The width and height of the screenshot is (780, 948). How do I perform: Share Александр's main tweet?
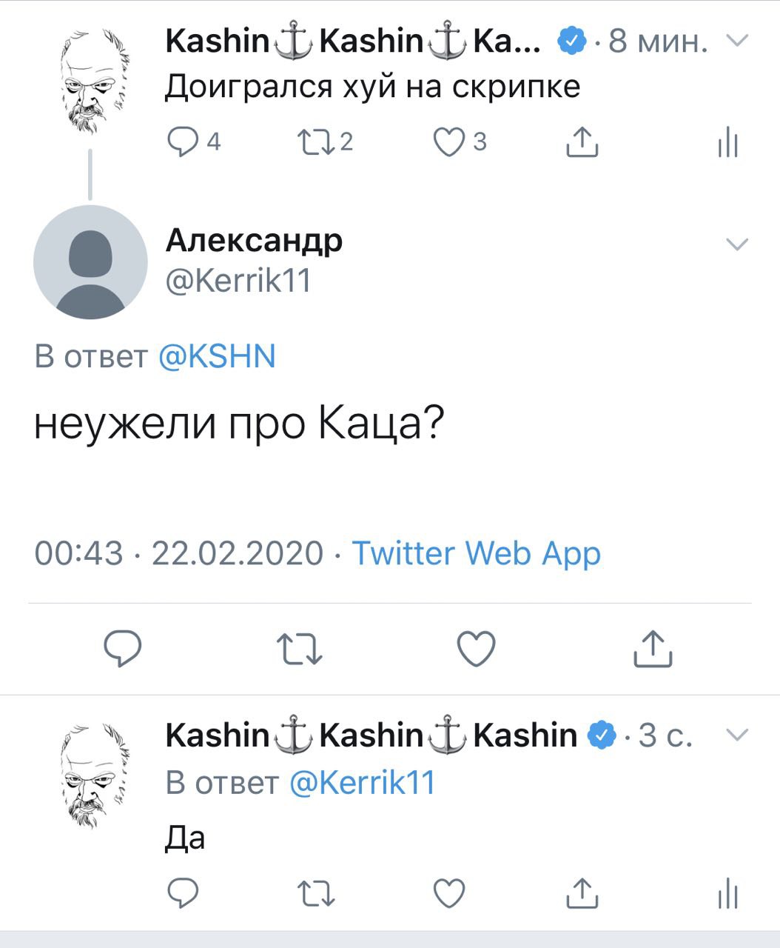tap(653, 649)
